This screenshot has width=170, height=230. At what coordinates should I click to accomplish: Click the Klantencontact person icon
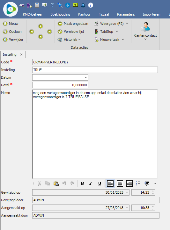[x=145, y=27]
